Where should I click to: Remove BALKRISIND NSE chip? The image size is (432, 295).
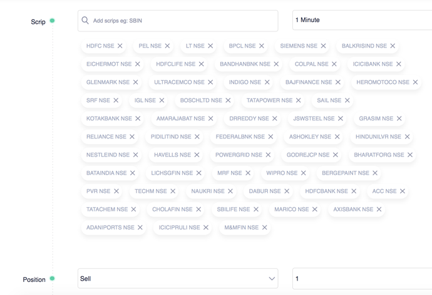pyautogui.click(x=393, y=46)
